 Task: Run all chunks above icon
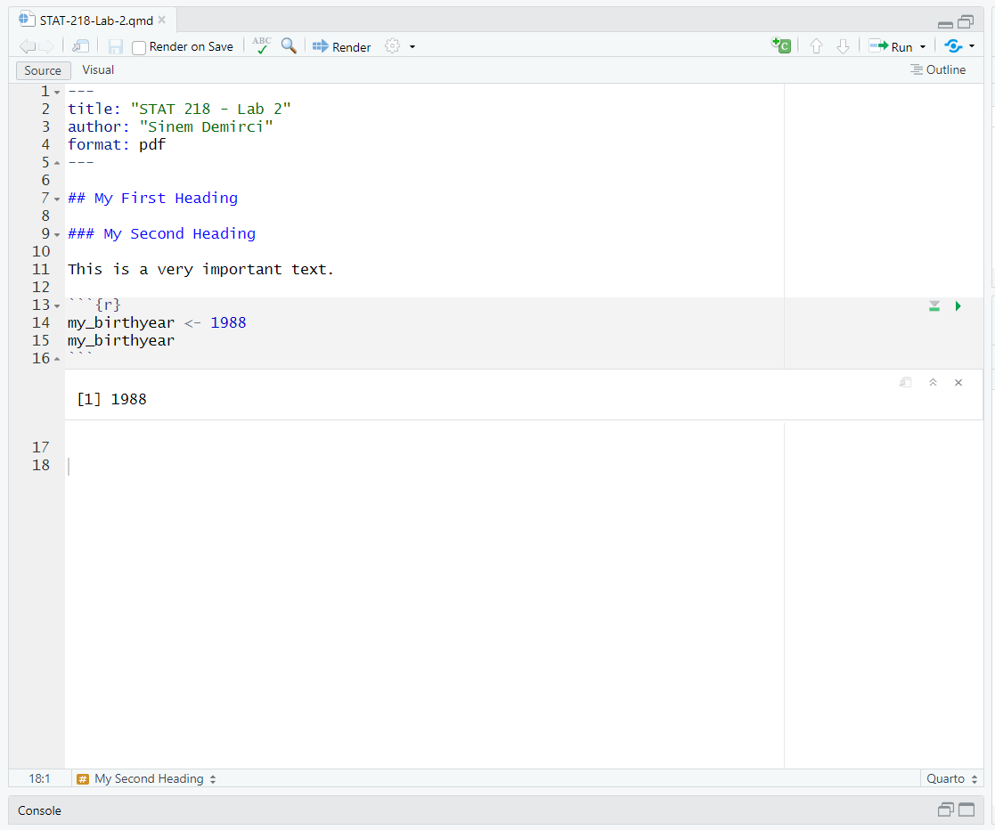tap(934, 306)
